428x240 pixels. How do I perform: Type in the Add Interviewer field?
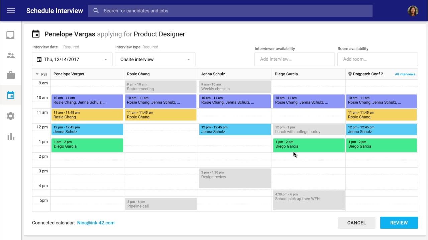coord(294,59)
